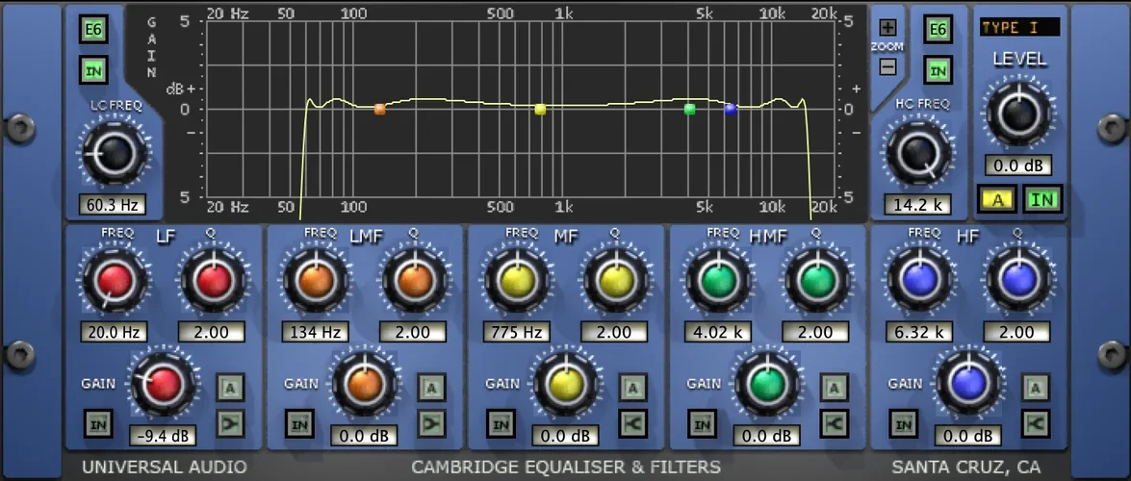This screenshot has width=1131, height=481.
Task: Toggle the MF band IN button
Action: tap(500, 424)
